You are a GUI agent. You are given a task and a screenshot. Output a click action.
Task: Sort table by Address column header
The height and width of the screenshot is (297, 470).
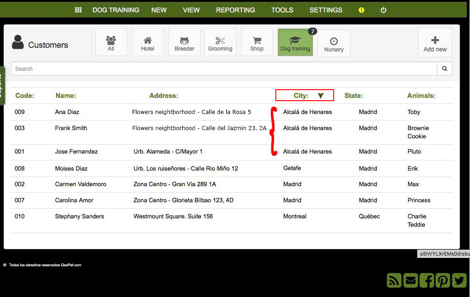pyautogui.click(x=164, y=96)
